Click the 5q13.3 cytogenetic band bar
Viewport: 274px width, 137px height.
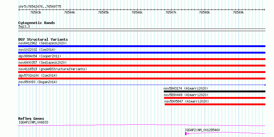[142, 30]
